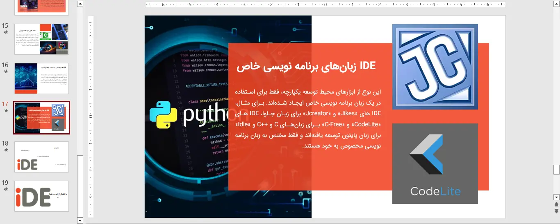Click the slide editor vertical scrollbar thumb
The image size is (560, 224).
(556, 169)
